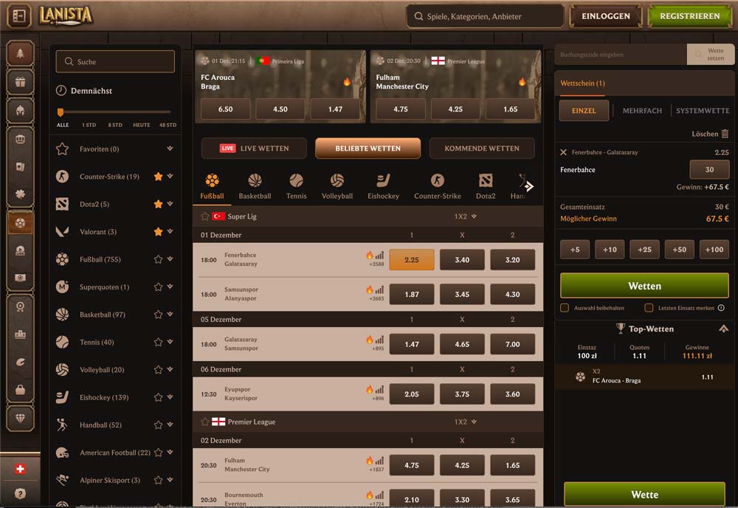Open the question mark help icon
The height and width of the screenshot is (508, 738).
tap(20, 493)
